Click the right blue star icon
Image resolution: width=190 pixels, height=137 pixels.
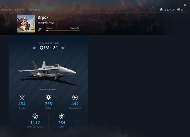tap(63, 48)
